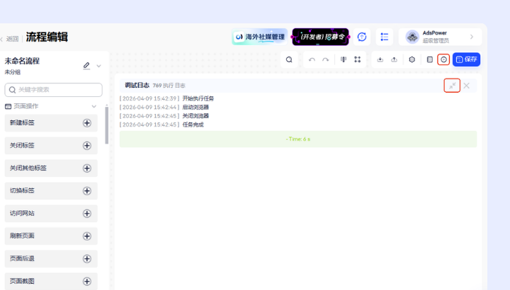This screenshot has height=290, width=510.
Task: Focus the 关键字搜索 input field
Action: point(53,90)
